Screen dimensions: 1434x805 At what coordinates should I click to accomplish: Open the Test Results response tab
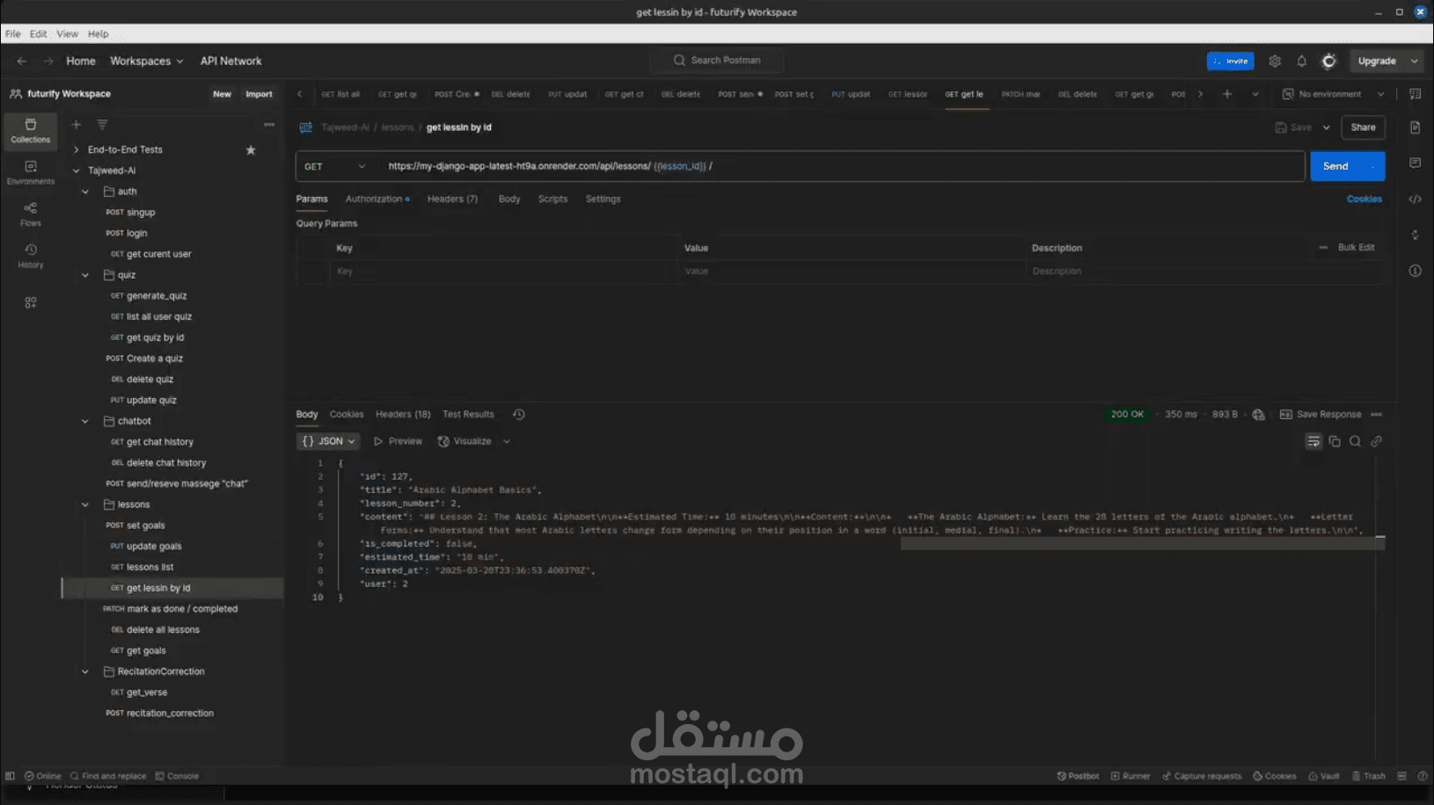[468, 414]
